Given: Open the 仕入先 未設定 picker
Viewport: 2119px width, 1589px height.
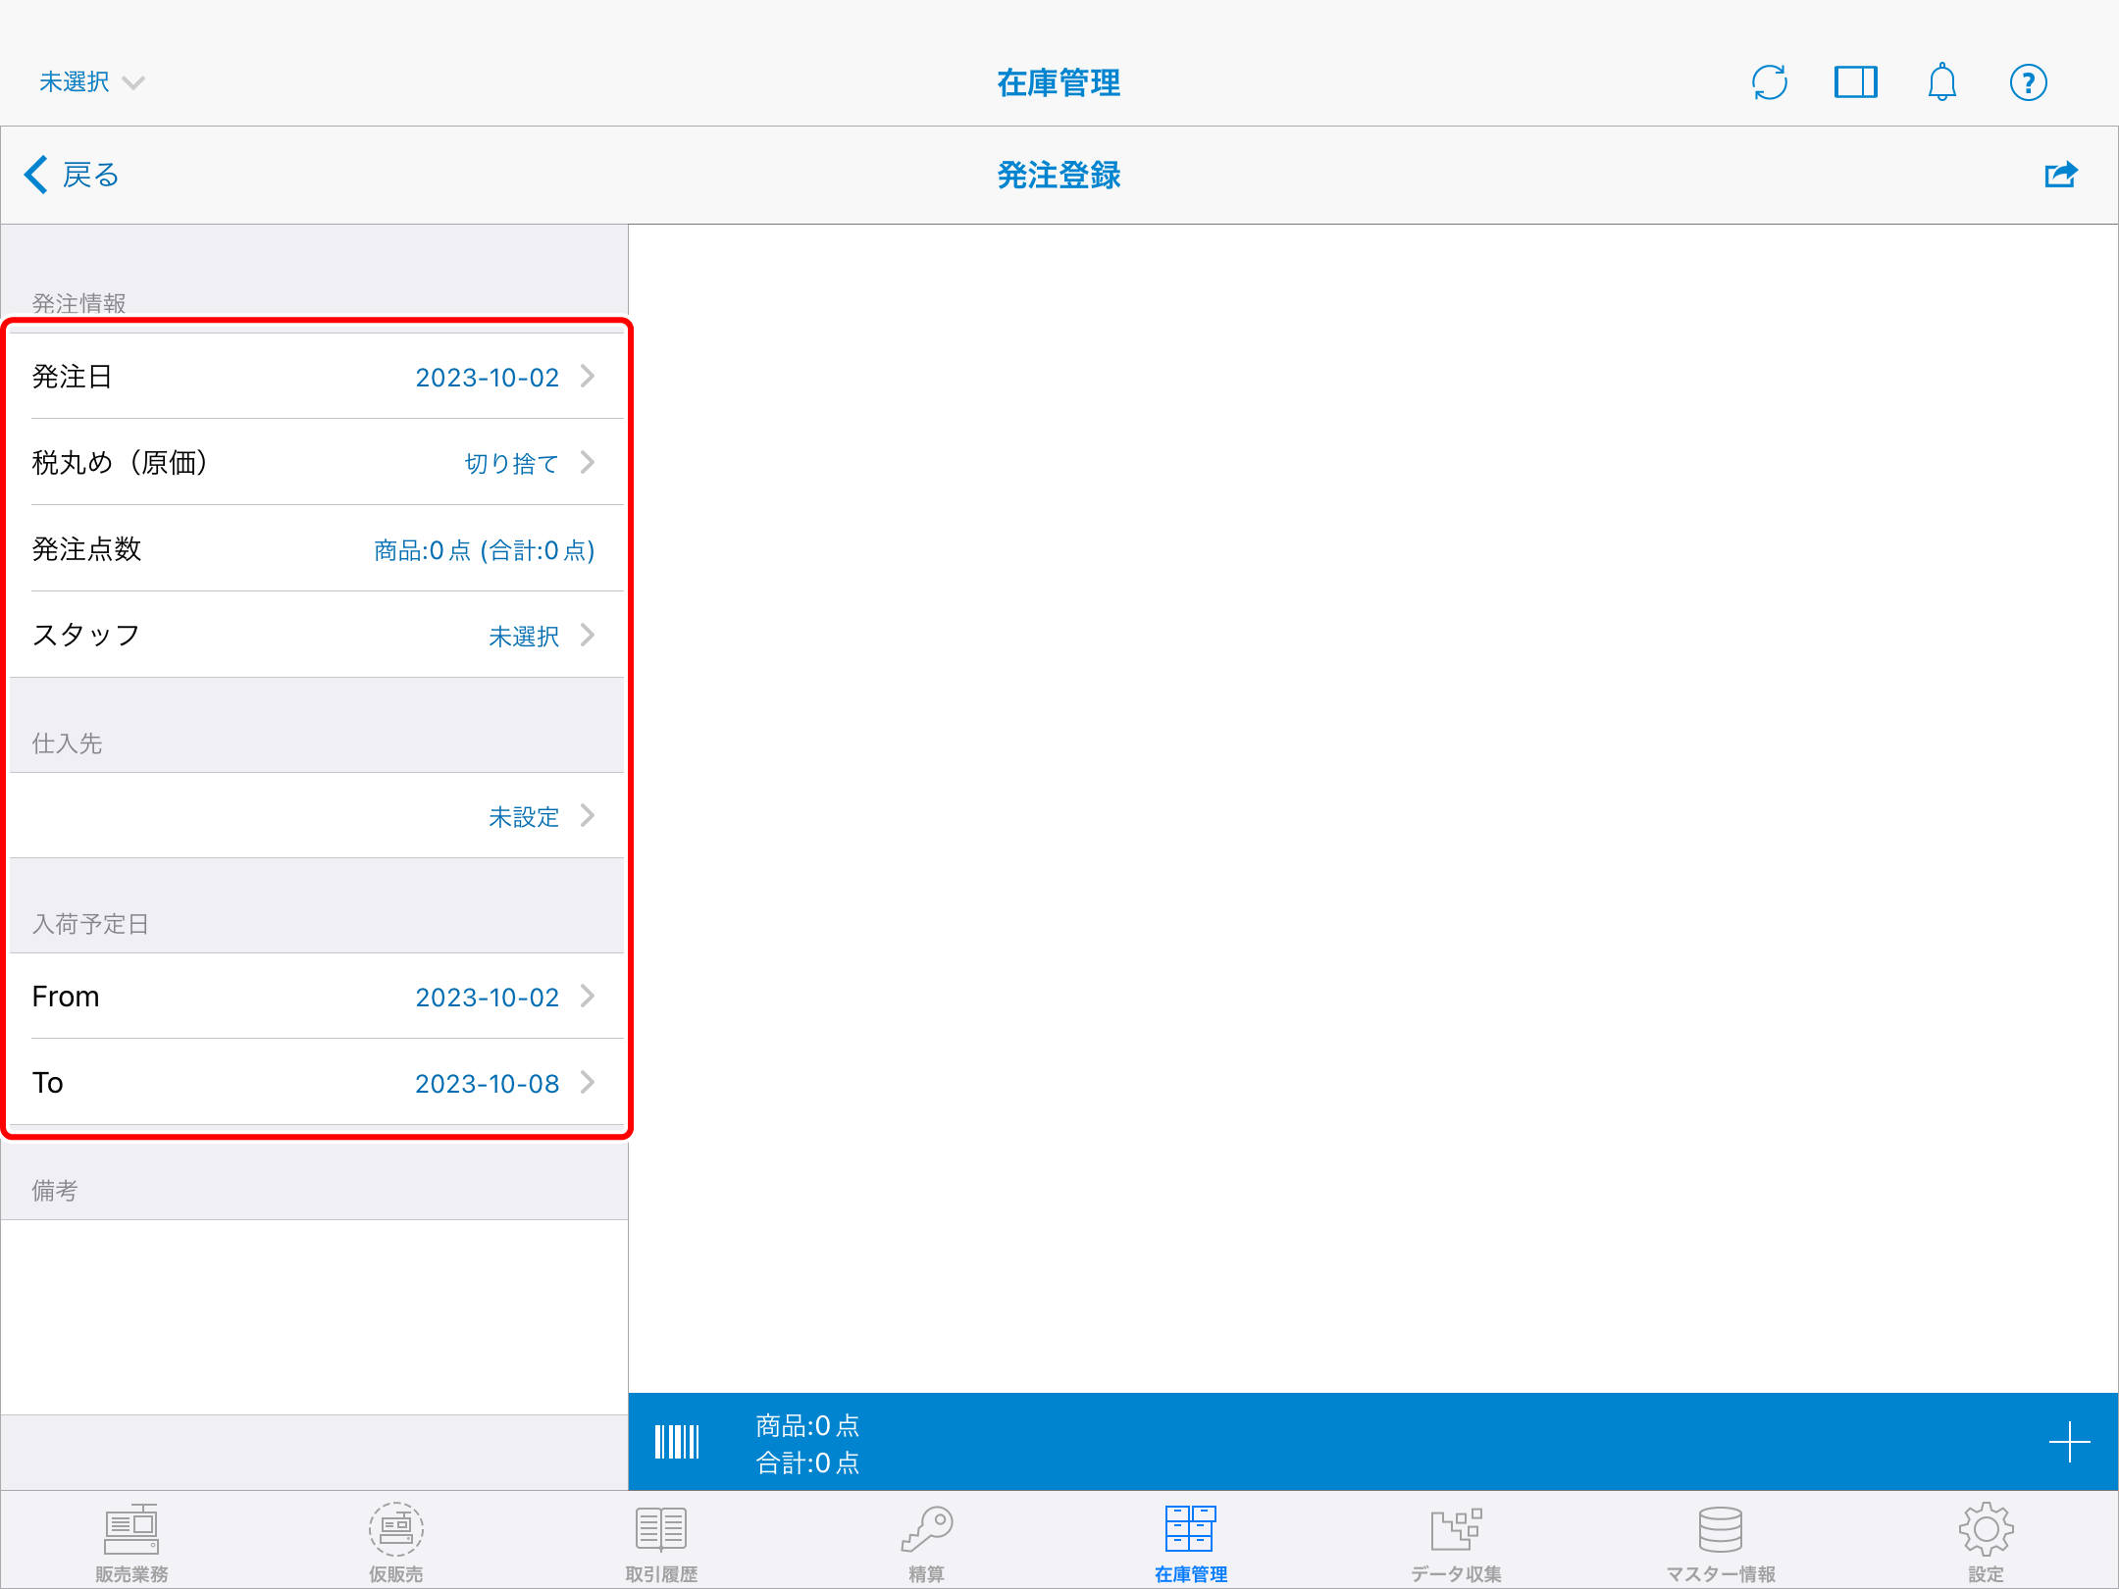Looking at the screenshot, I should pyautogui.click(x=314, y=815).
